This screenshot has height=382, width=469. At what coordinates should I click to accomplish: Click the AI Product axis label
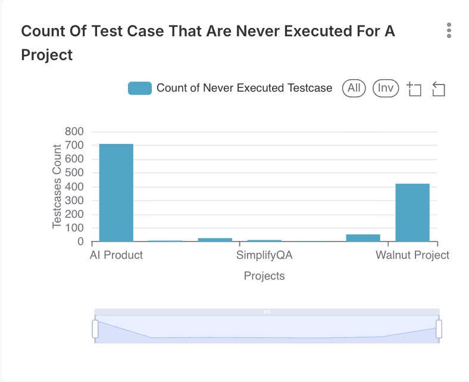116,255
